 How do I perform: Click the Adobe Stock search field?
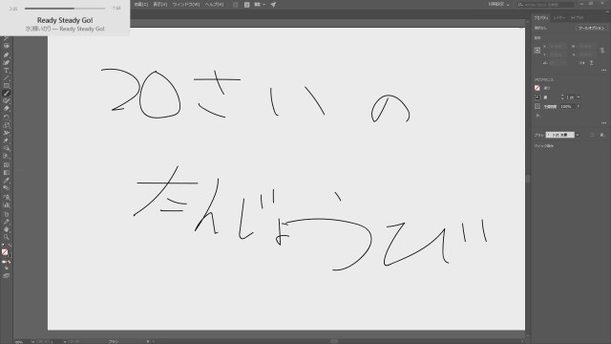click(x=545, y=4)
